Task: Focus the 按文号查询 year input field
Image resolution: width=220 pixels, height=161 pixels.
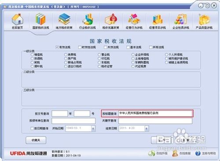Action: coord(60,114)
